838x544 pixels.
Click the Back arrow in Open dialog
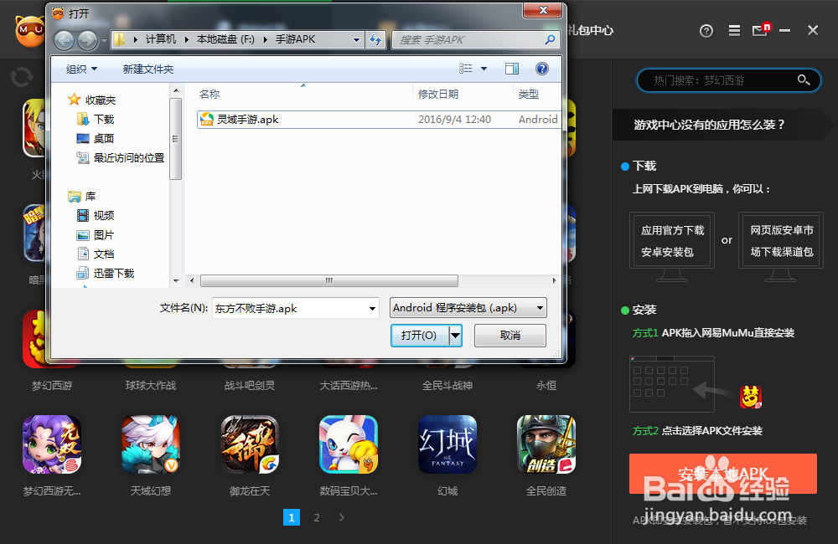65,40
